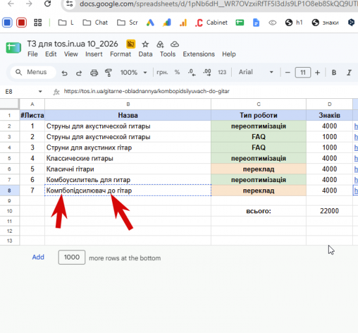358x333 pixels.
Task: Reload the page with refresh icon
Action: [x=48, y=4]
